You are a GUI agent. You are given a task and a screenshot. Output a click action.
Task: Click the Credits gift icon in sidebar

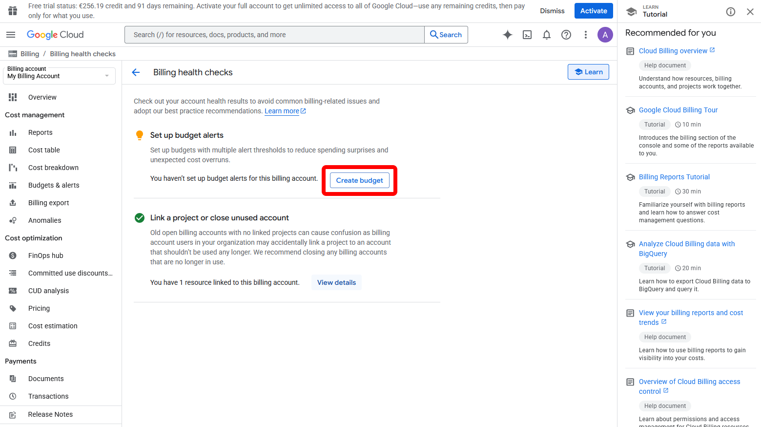click(x=13, y=343)
